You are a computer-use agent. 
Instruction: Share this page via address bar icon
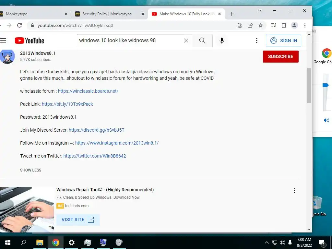pyautogui.click(x=250, y=25)
